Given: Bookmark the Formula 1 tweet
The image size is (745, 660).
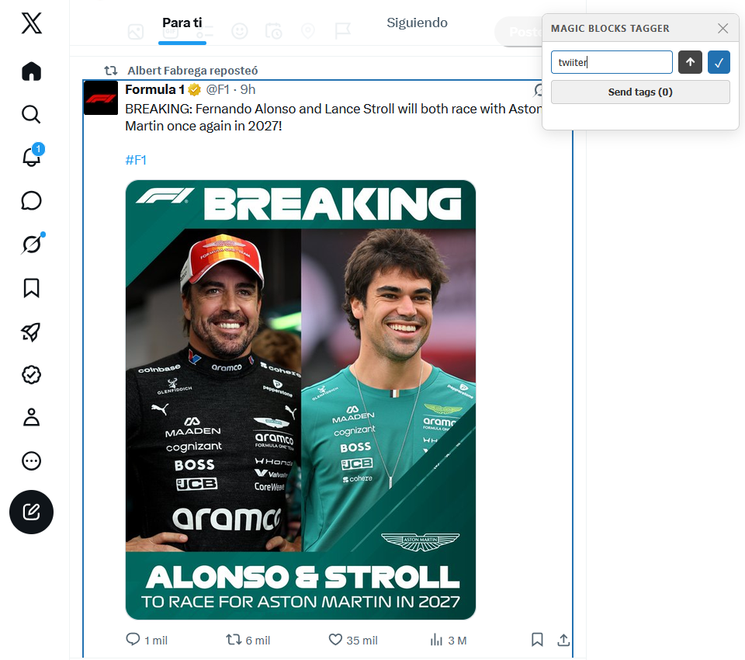Looking at the screenshot, I should click(537, 640).
